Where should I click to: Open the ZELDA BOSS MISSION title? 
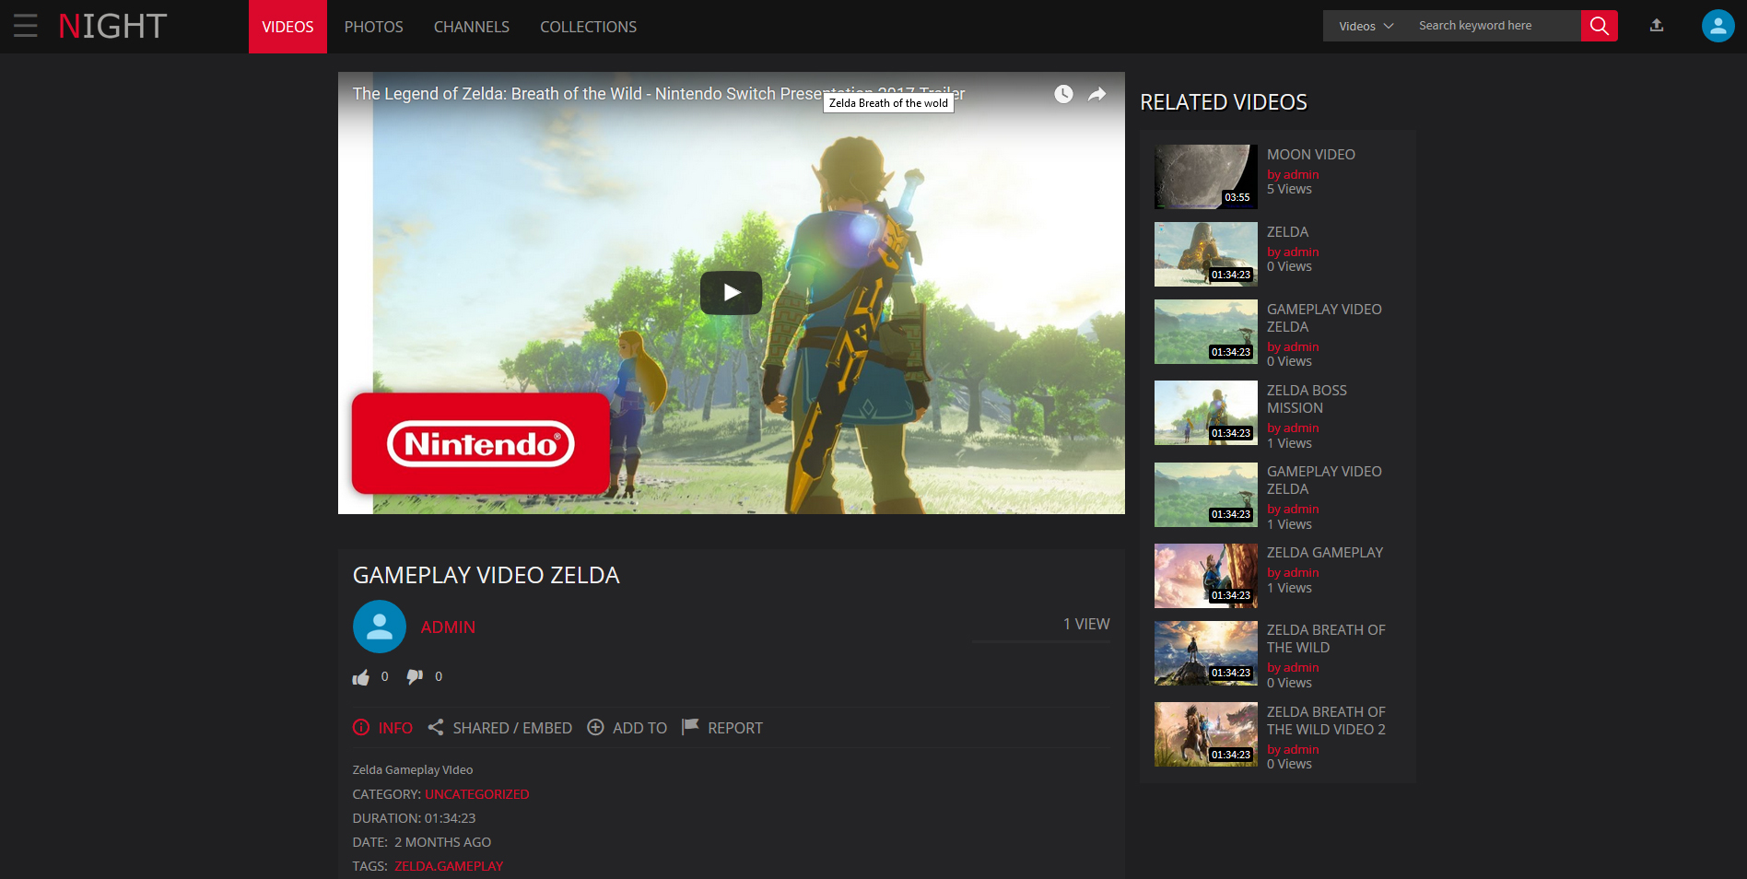1307,399
